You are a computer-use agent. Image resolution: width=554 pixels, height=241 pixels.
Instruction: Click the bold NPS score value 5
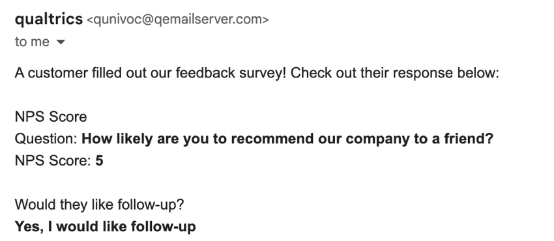pyautogui.click(x=99, y=160)
